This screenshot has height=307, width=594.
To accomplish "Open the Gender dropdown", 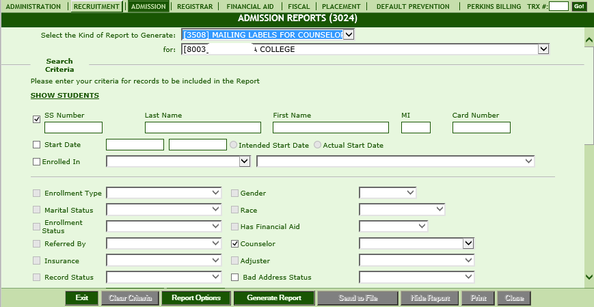I will (x=388, y=193).
